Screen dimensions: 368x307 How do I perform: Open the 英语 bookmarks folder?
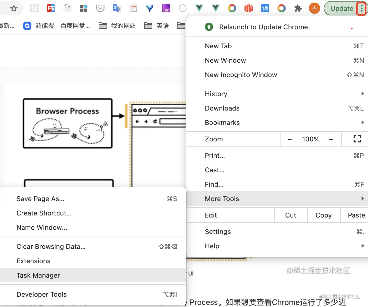click(156, 26)
